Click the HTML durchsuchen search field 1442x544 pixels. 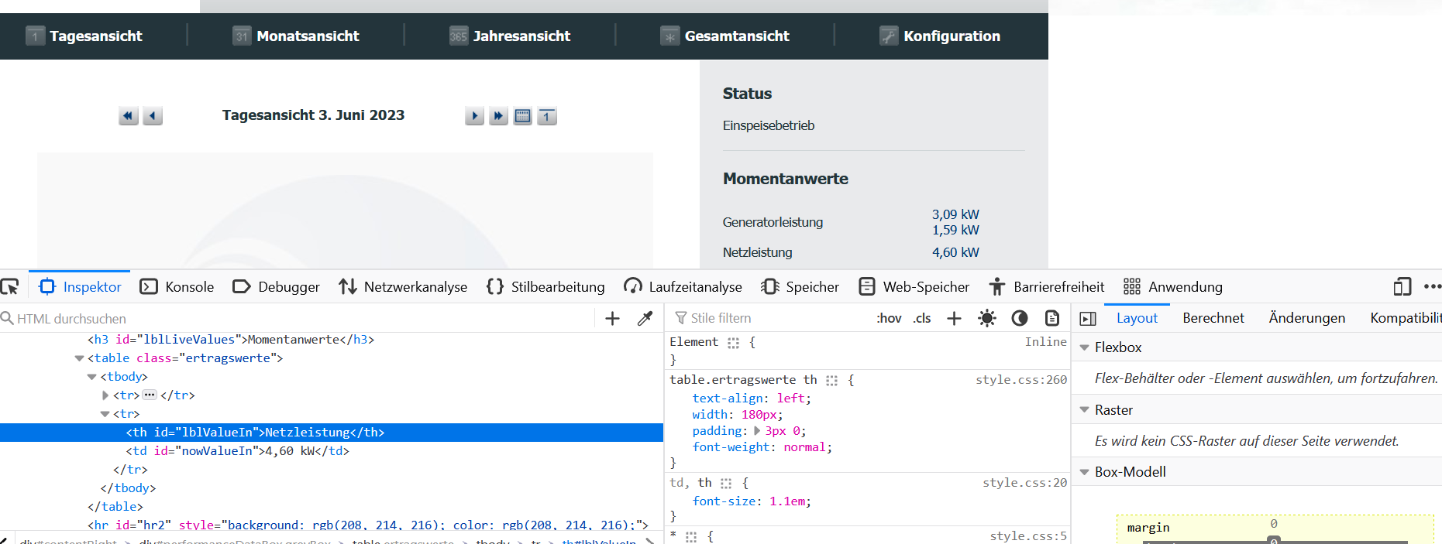294,318
